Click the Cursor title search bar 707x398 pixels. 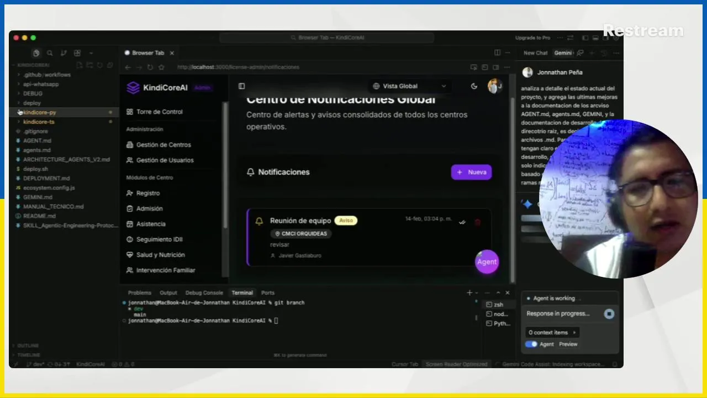point(327,38)
